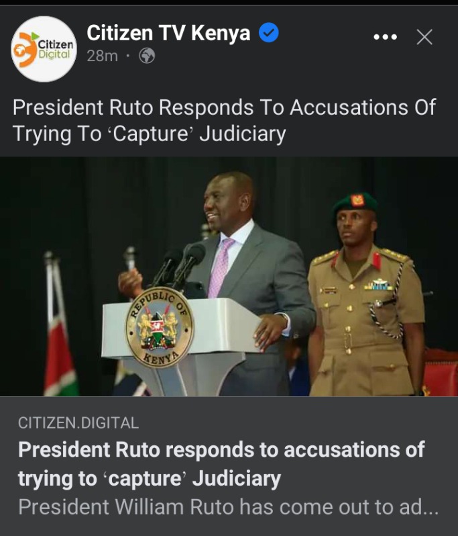Click the orange Citizen logo mark in avatar
The image size is (458, 536).
(x=25, y=50)
